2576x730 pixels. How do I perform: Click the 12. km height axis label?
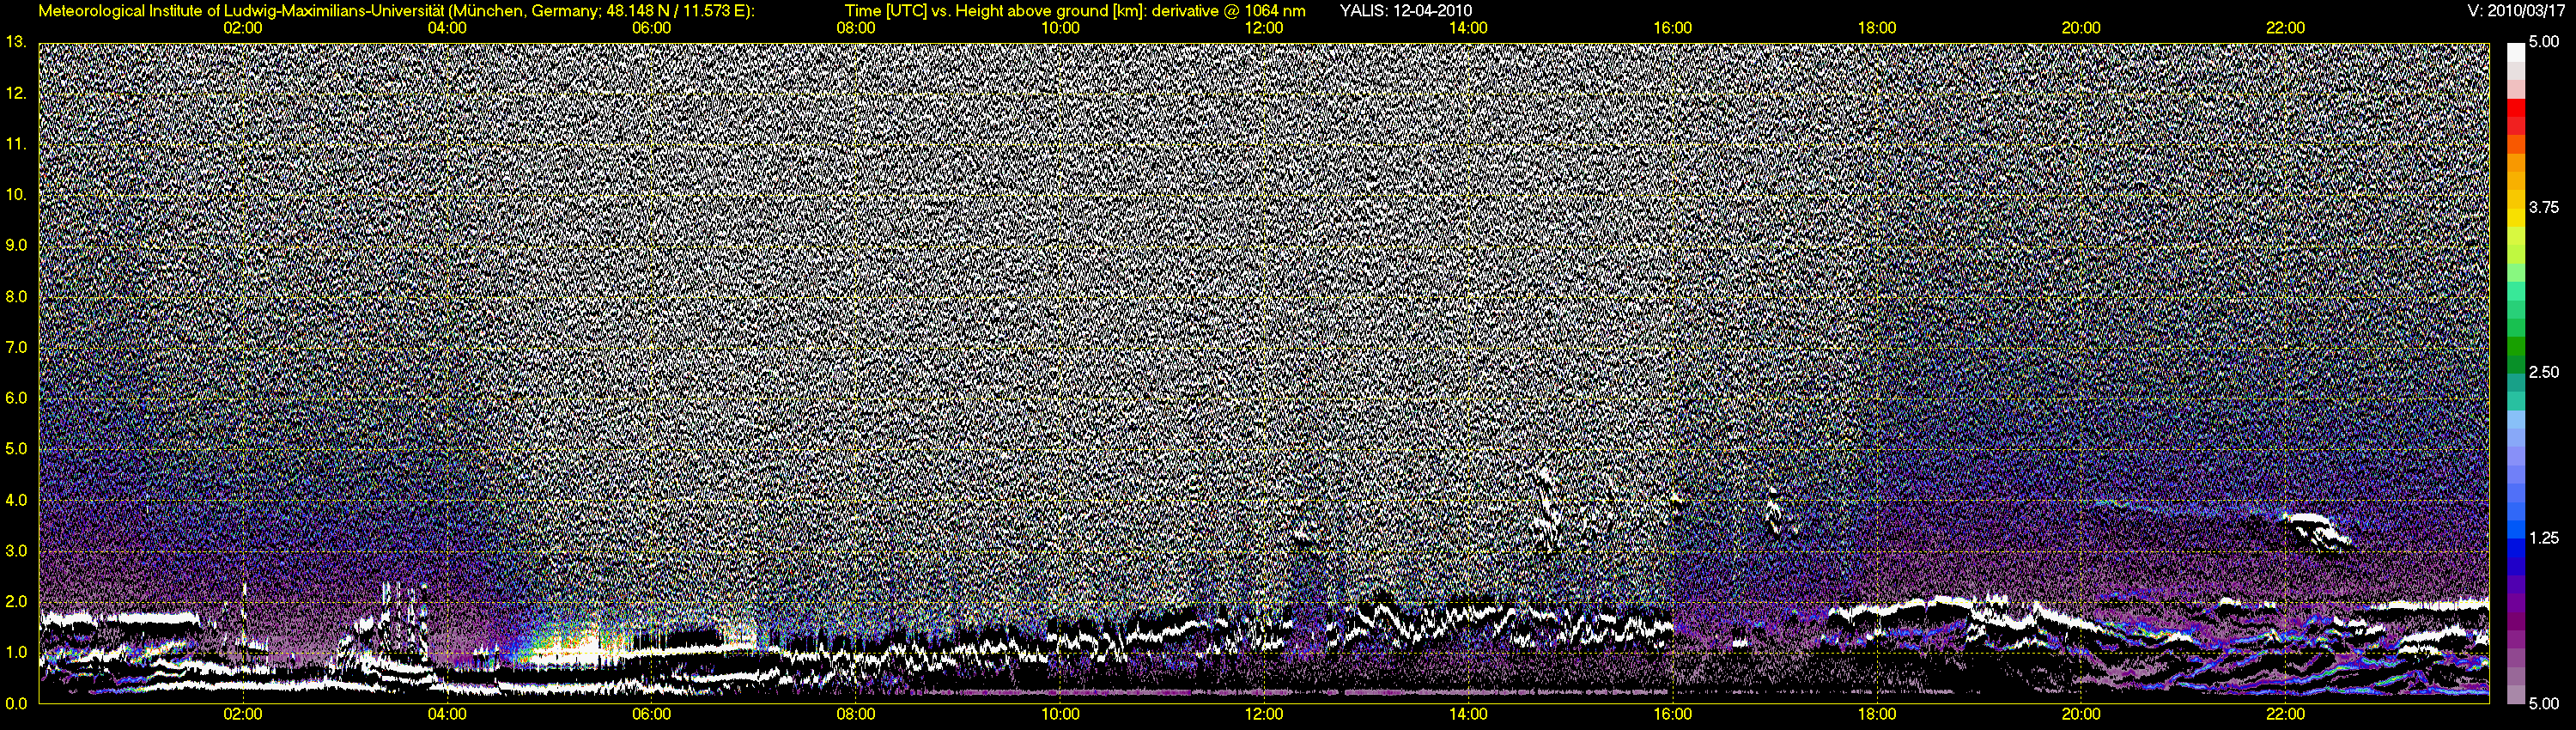click(x=16, y=93)
